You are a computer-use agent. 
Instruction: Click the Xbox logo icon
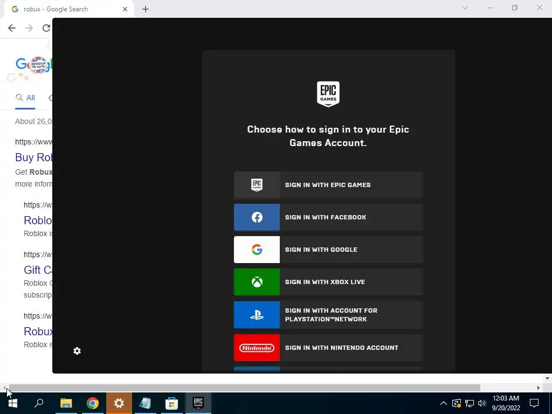[x=257, y=282]
